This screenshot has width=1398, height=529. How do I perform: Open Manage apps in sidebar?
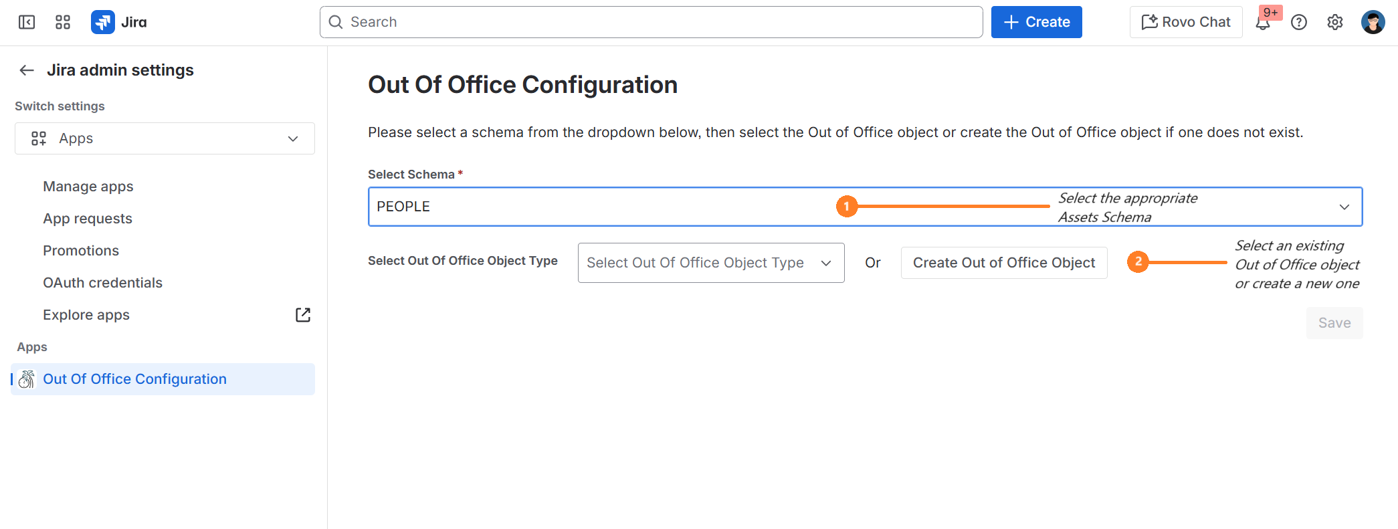(88, 187)
